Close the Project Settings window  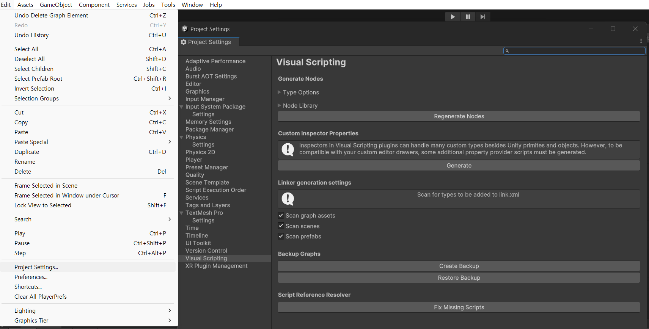(635, 29)
